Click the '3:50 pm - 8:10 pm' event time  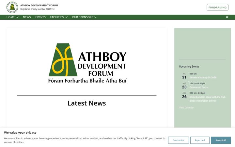197,93
